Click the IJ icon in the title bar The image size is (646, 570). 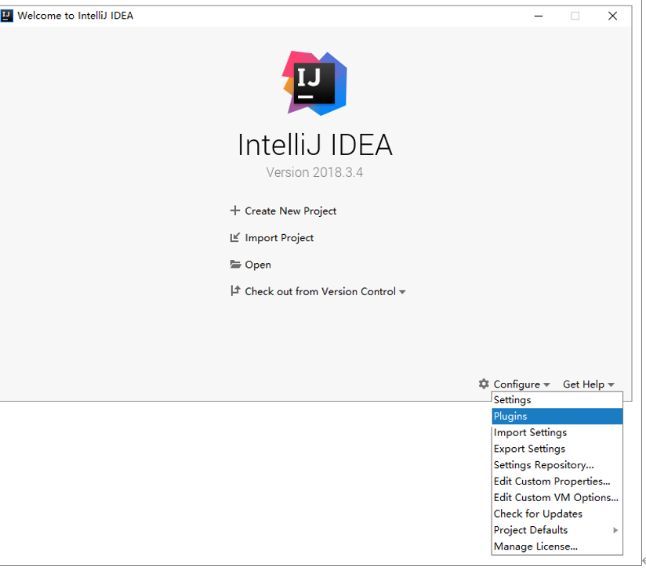[6, 16]
